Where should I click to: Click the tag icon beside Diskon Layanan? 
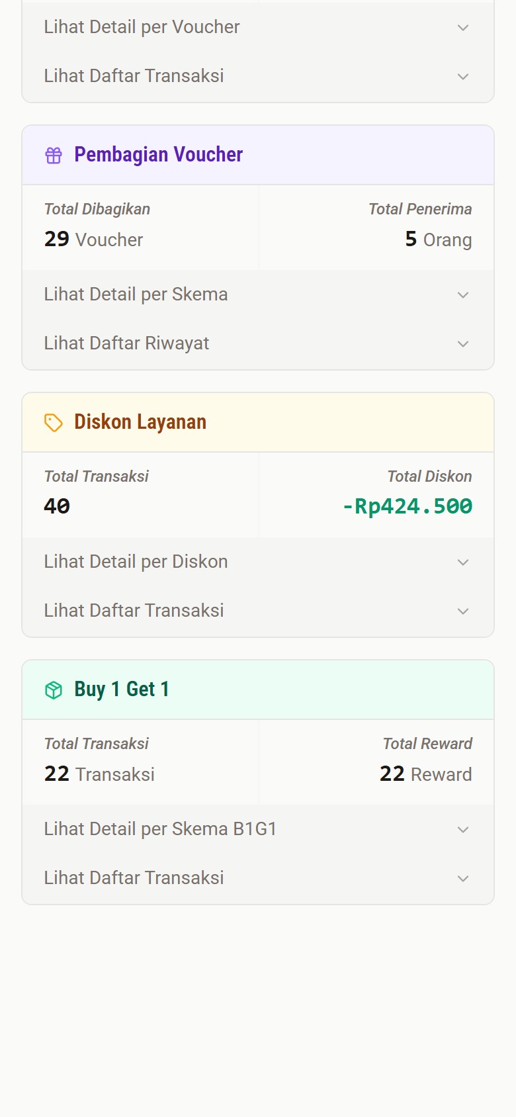[54, 423]
